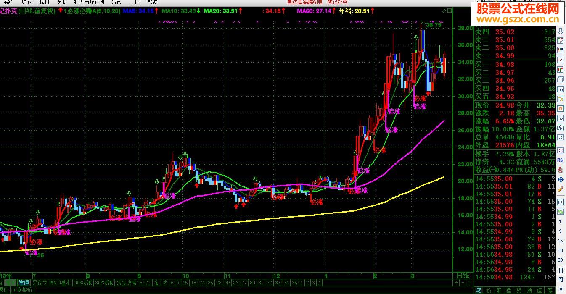Select the 管理 tab at the bottom
The width and height of the screenshot is (566, 294).
24,283
